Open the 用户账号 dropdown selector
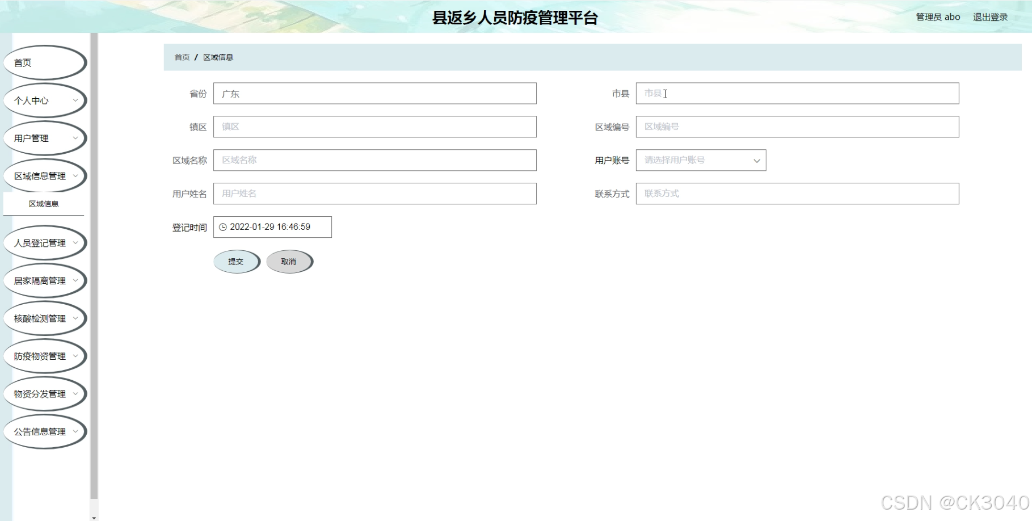 pyautogui.click(x=701, y=160)
